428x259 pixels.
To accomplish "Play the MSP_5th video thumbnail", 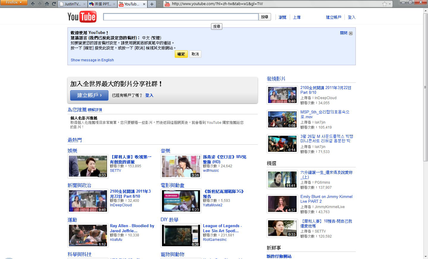I will [282, 119].
